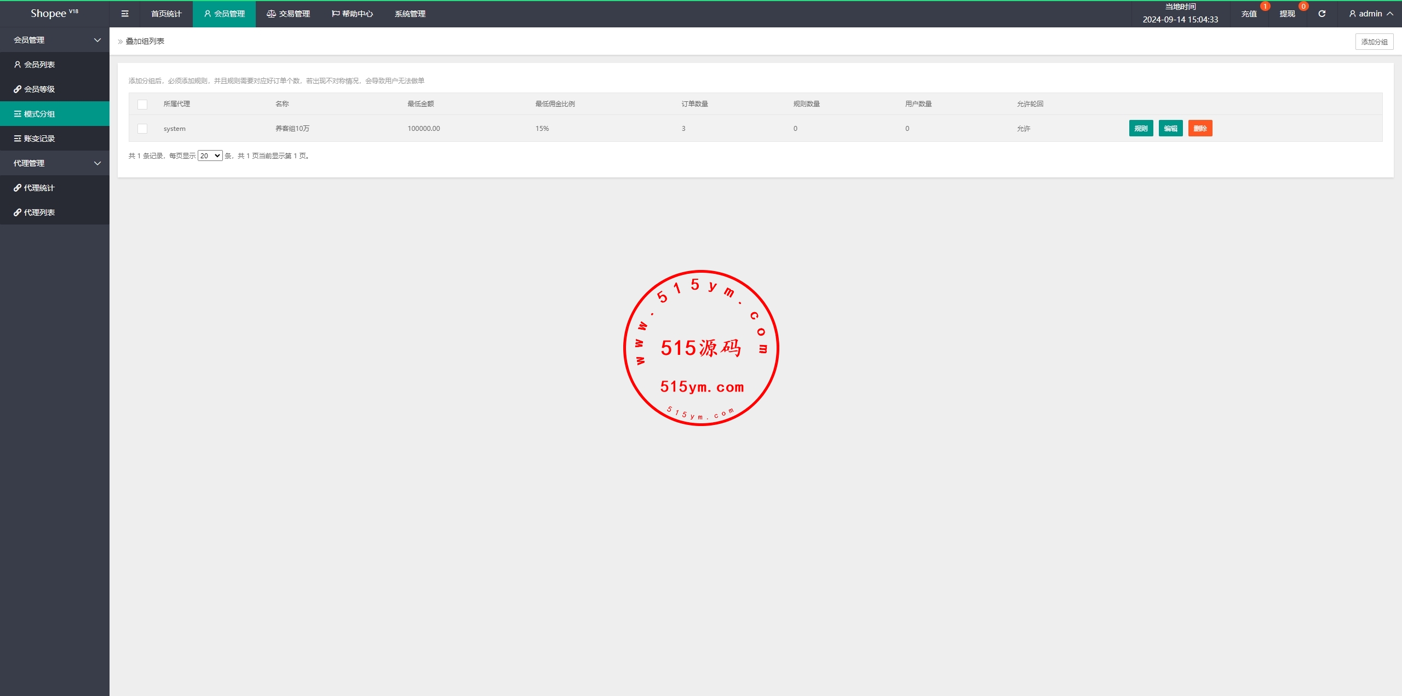Toggle the select-all header checkbox

(x=142, y=104)
